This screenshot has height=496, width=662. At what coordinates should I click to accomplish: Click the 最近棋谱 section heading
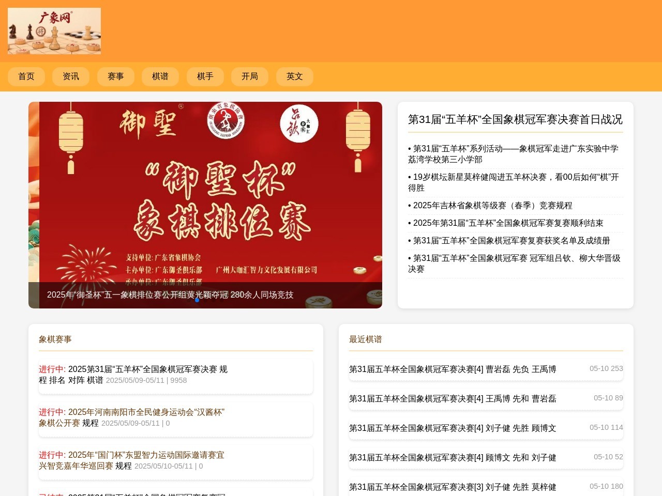tap(366, 339)
